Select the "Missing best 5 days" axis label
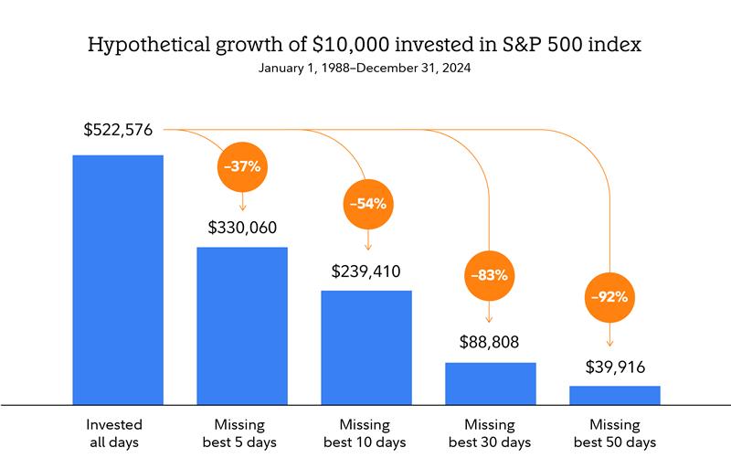Viewport: 731px width, 469px height. click(242, 433)
